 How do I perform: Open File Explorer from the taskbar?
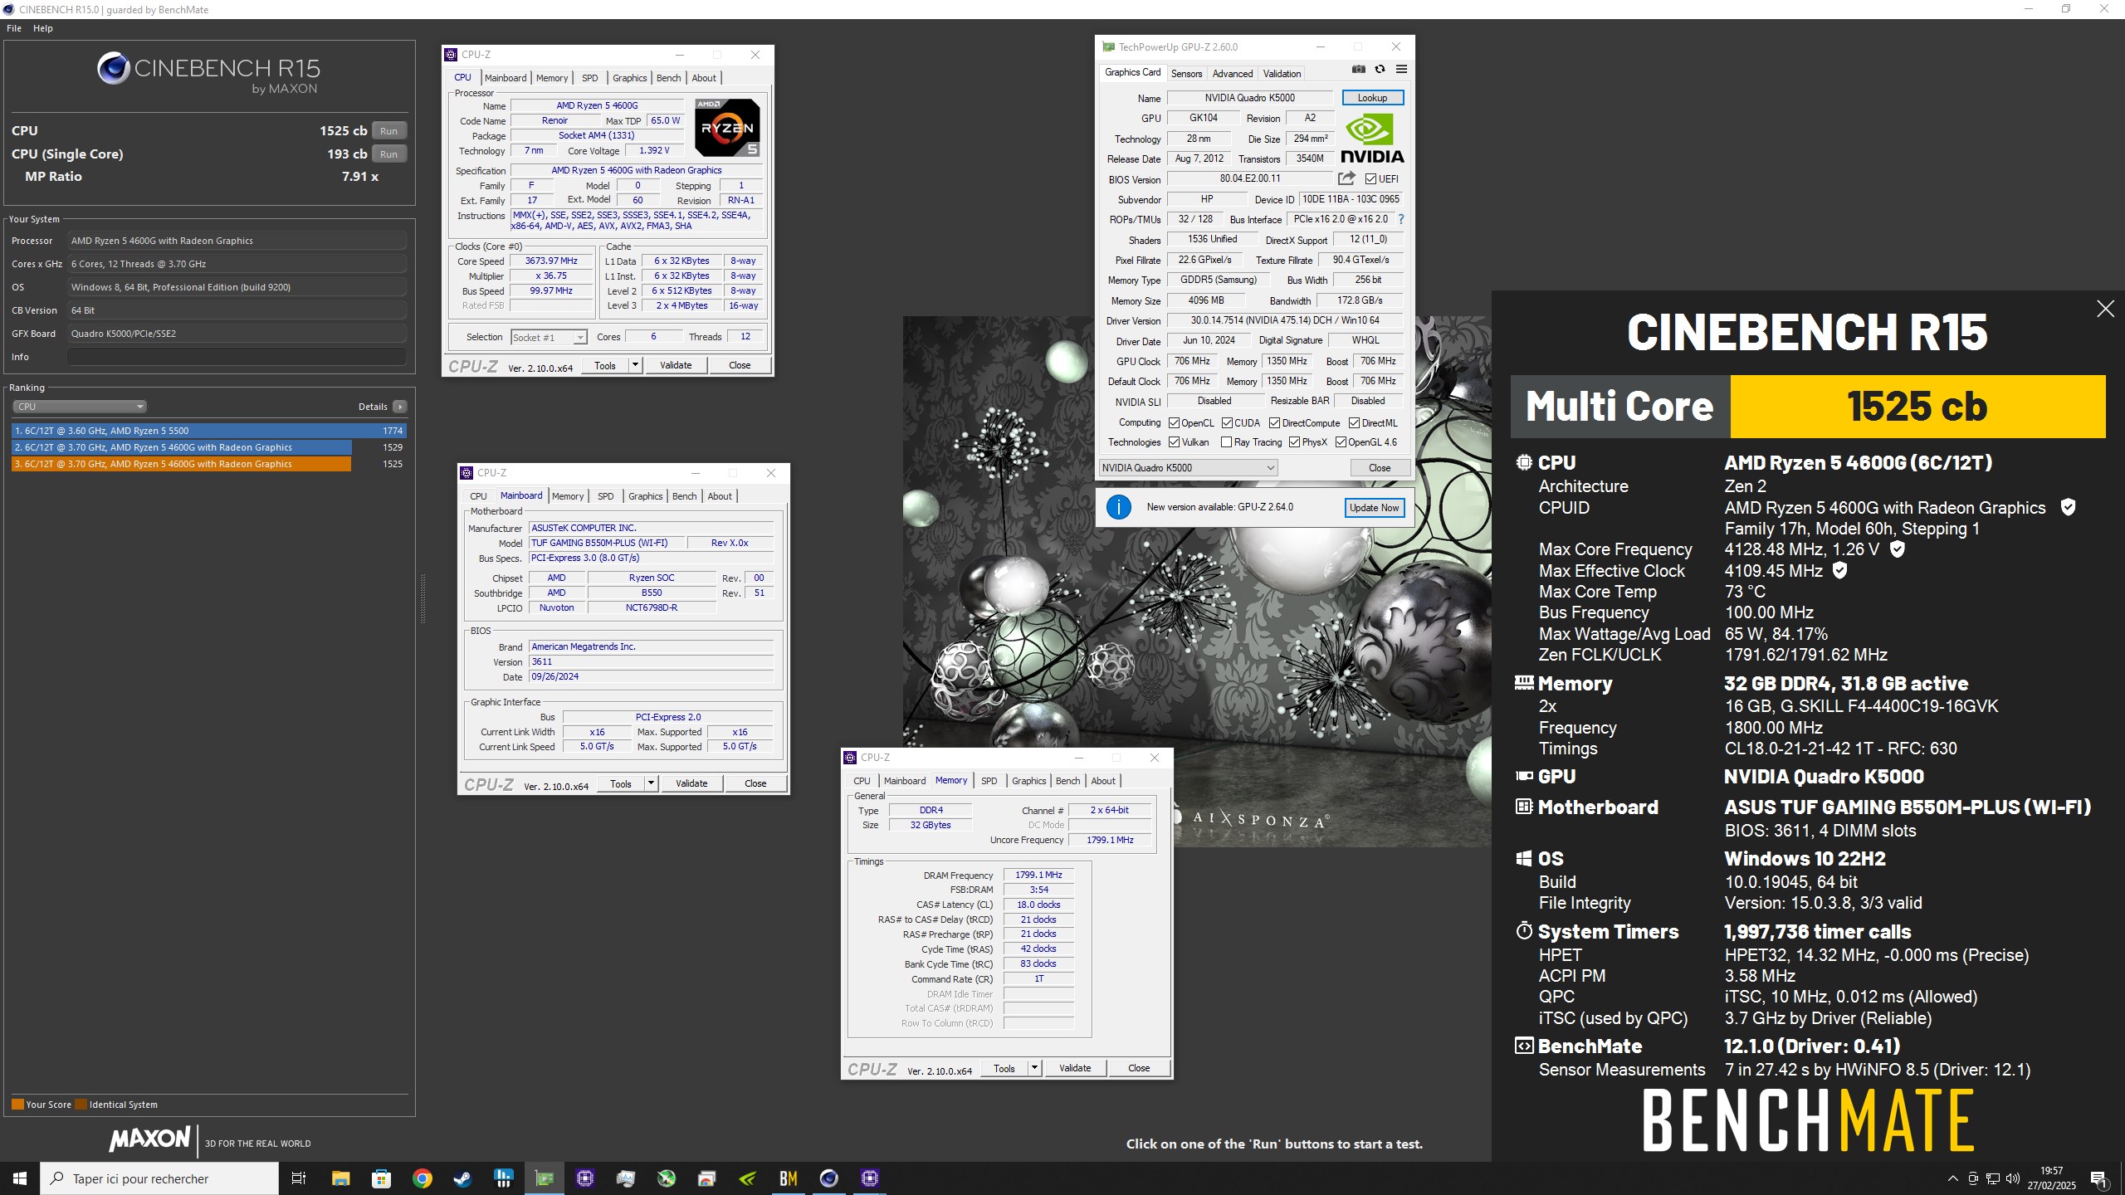[340, 1178]
